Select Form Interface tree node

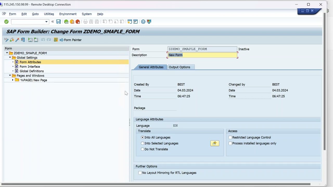pyautogui.click(x=30, y=67)
